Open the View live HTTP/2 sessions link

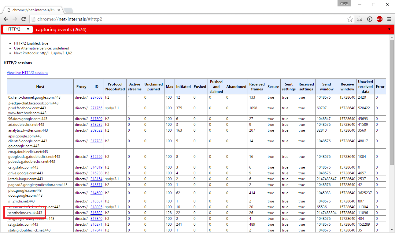28,72
